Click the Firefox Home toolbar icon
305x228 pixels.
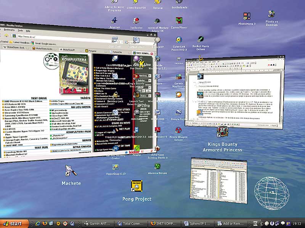point(6,35)
